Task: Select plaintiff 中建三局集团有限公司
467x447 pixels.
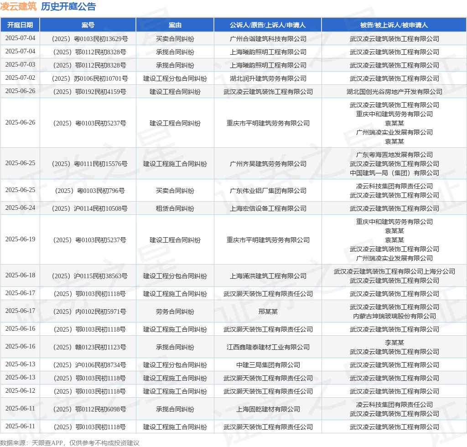Action: 268,365
